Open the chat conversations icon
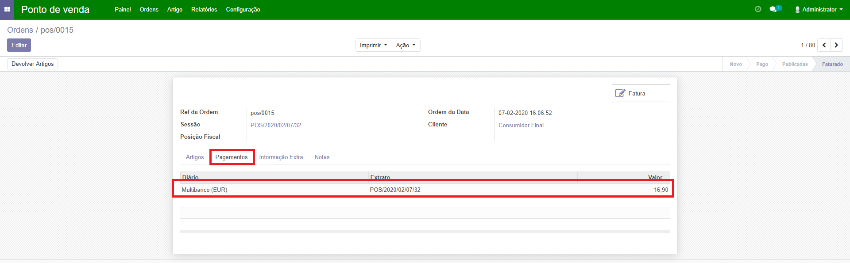The width and height of the screenshot is (850, 263). tap(773, 9)
